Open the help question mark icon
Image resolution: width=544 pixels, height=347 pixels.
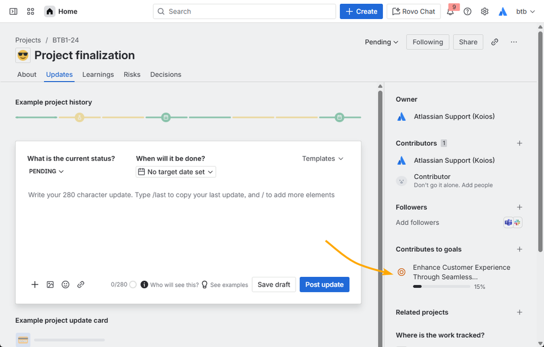click(x=467, y=11)
